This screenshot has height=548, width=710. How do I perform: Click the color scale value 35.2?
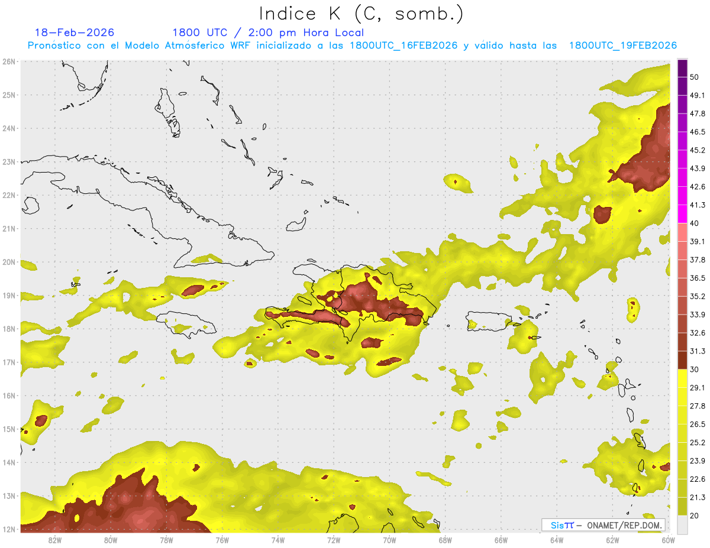pos(697,296)
